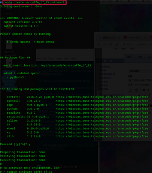This screenshot has height=173, width=152.
Task: Click the 'pip:' version 9.0.1-py36_1
Action: pos(37,105)
